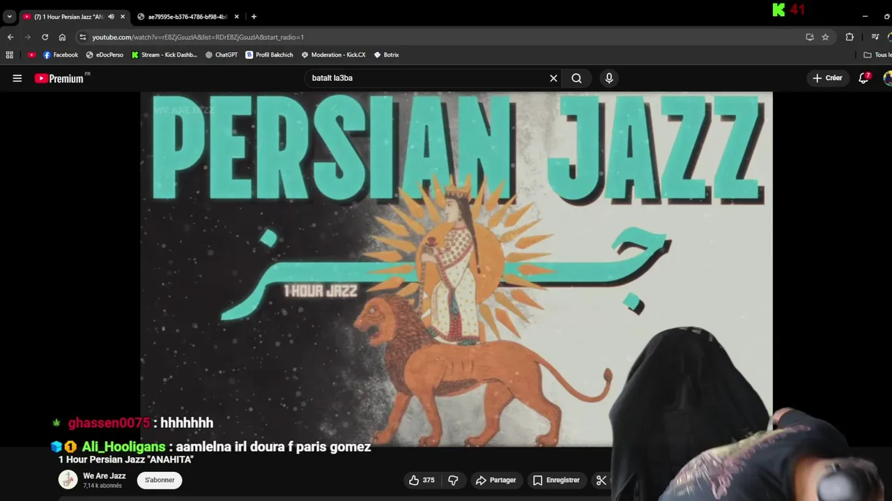Viewport: 892px width, 501px height.
Task: Mute the Persian Jazz tab audio
Action: click(111, 17)
